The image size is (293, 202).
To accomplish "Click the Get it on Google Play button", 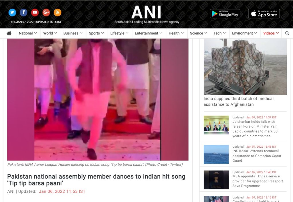I will pyautogui.click(x=225, y=13).
